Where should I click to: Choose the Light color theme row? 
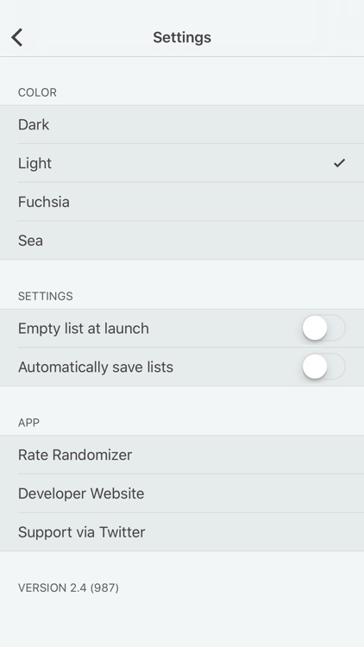pos(182,163)
